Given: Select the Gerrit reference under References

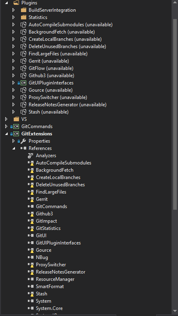Looking at the screenshot, I should pyautogui.click(x=42, y=199).
